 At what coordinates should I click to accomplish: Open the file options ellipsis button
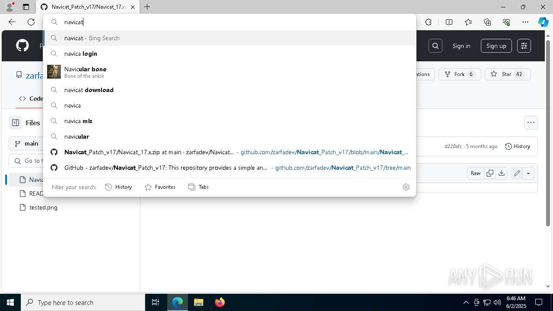point(531,123)
